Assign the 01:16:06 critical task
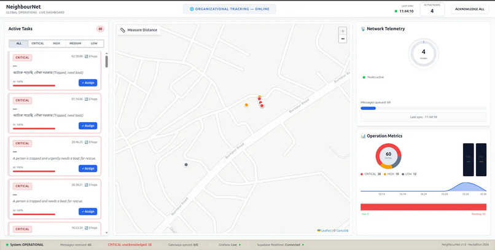This screenshot has width=495, height=250. tap(88, 126)
